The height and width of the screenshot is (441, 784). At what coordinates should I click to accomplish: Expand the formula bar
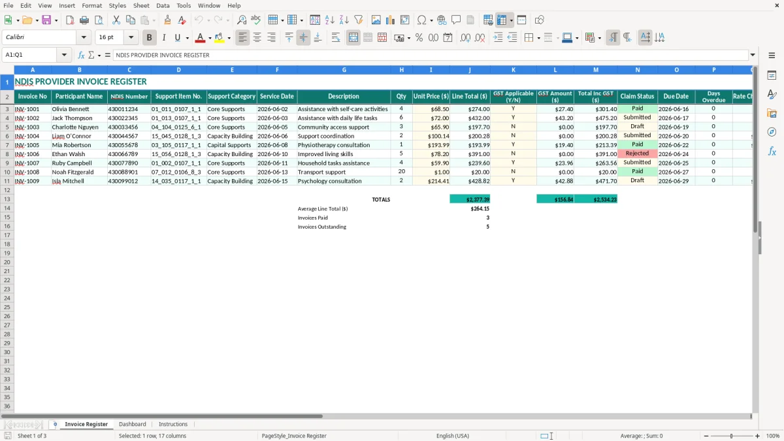tap(753, 55)
